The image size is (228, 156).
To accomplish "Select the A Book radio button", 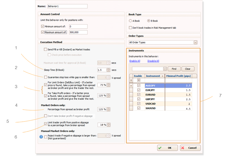I will 131,21.
